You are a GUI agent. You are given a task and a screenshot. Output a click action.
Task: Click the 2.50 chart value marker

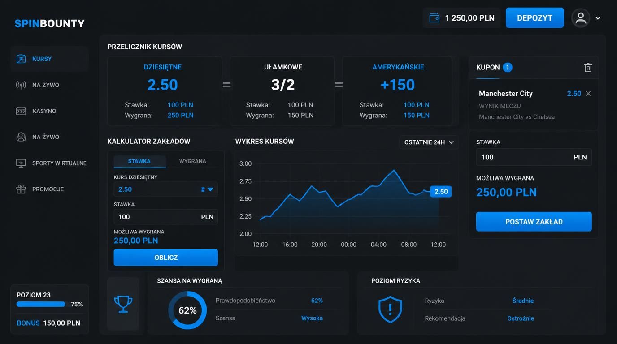click(x=441, y=192)
